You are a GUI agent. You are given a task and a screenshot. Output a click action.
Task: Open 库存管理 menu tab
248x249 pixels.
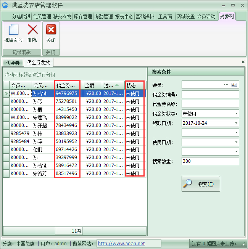83,16
